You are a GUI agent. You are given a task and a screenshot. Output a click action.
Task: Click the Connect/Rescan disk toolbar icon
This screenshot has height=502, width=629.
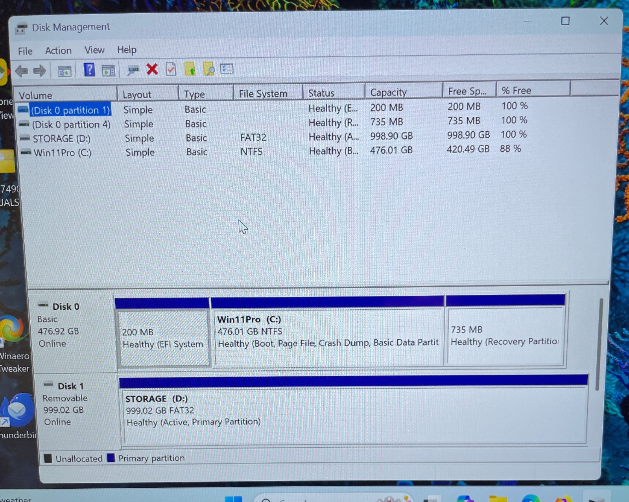point(133,70)
